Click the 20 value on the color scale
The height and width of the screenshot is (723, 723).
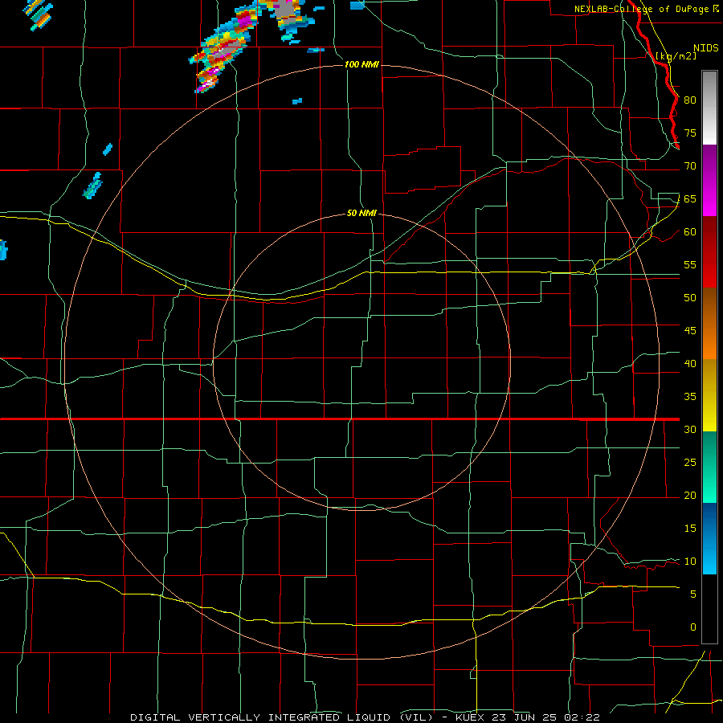click(x=690, y=496)
